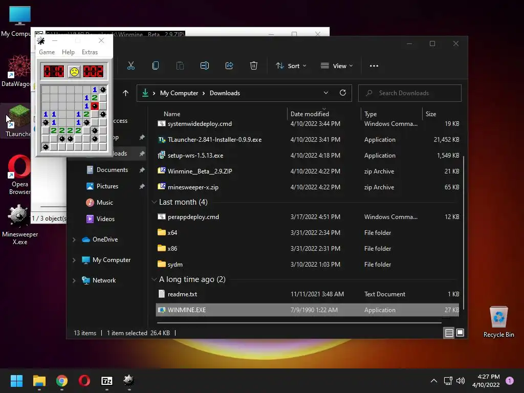
Task: Select setup-wrs-1.5.13.exe file
Action: pos(308,156)
